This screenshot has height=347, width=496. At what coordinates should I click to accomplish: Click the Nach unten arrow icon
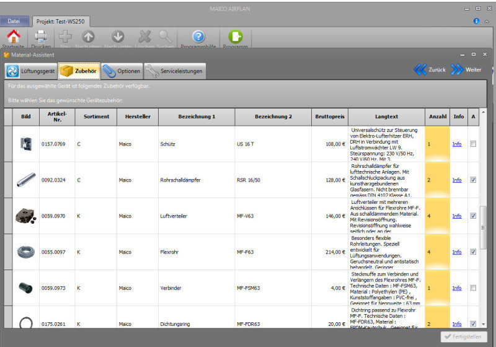118,37
